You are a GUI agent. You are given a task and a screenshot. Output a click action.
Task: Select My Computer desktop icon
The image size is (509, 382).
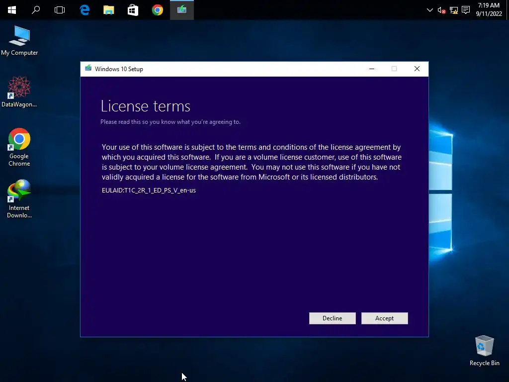(x=19, y=41)
